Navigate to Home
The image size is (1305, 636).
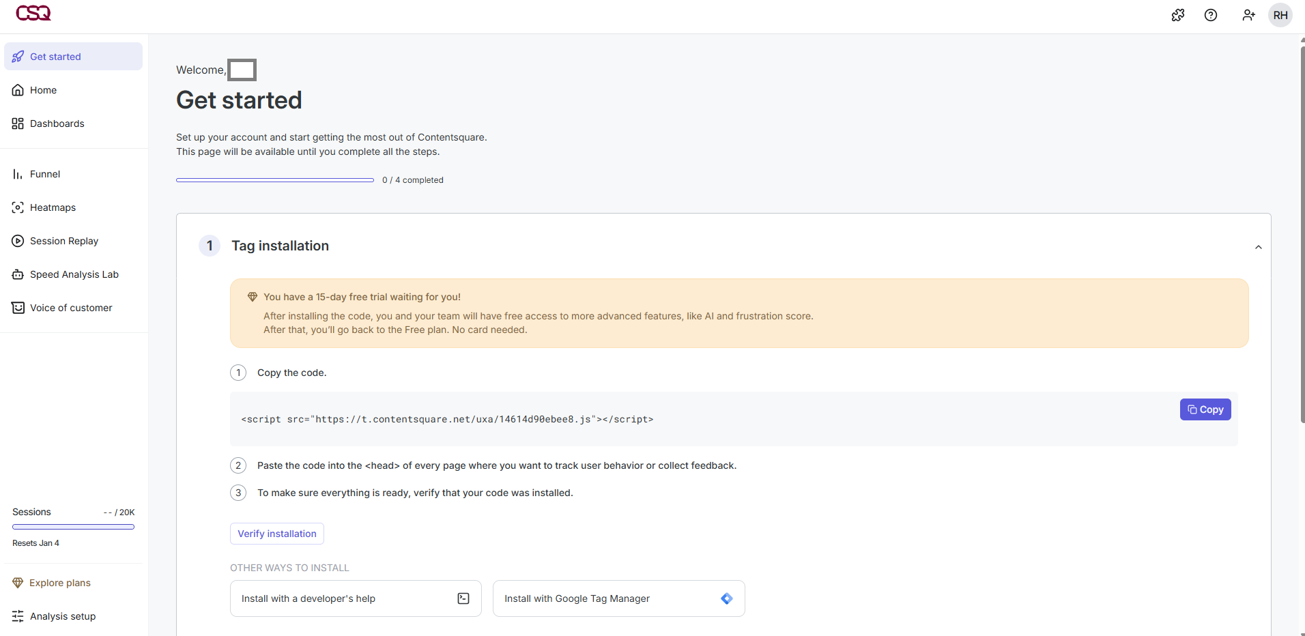point(73,90)
